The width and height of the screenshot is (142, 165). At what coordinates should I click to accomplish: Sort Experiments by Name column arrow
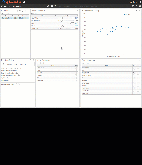click(x=12, y=16)
